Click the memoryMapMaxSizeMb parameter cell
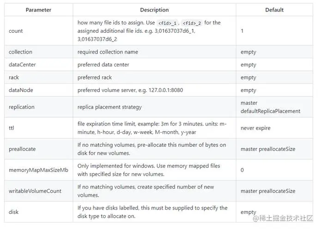The height and width of the screenshot is (229, 320). (38, 170)
